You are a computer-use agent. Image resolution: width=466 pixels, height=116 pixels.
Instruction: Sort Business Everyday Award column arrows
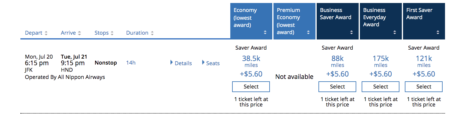pos(395,32)
